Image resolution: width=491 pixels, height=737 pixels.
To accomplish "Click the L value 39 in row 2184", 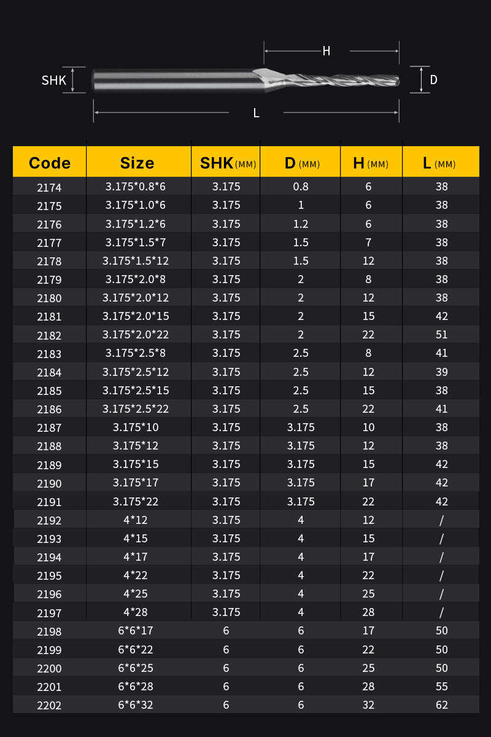I will point(442,372).
